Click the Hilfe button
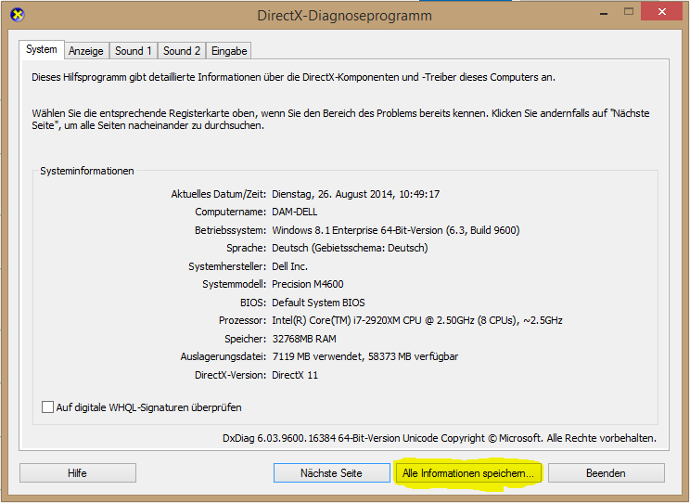Image resolution: width=690 pixels, height=503 pixels. click(x=78, y=473)
